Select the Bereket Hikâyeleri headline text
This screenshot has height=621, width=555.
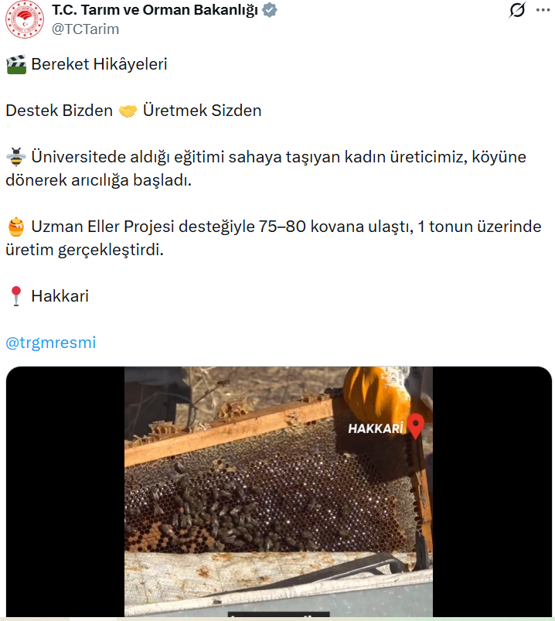pyautogui.click(x=100, y=64)
